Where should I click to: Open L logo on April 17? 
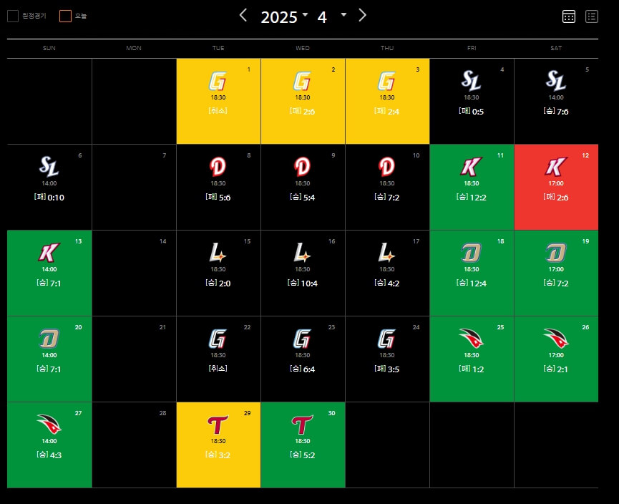pyautogui.click(x=386, y=253)
